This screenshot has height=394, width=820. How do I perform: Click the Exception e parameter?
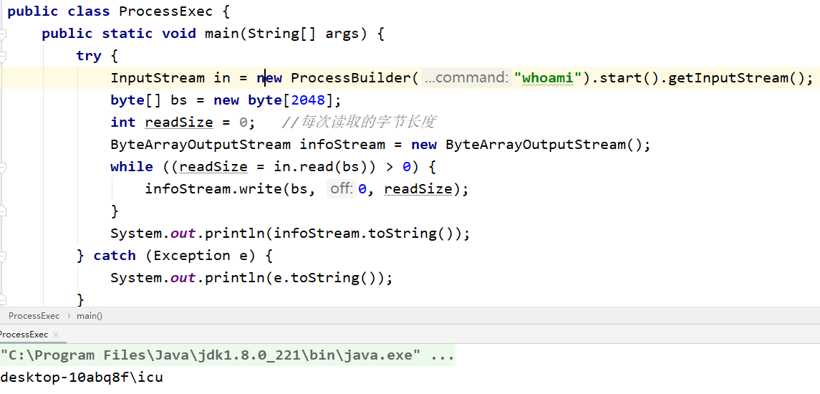[201, 256]
